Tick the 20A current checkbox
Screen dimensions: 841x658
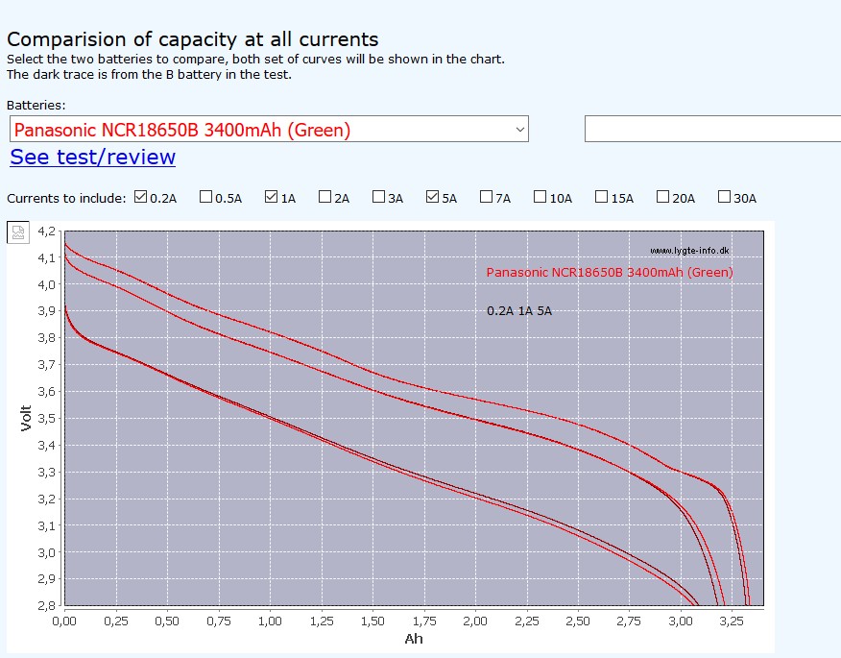pos(663,196)
